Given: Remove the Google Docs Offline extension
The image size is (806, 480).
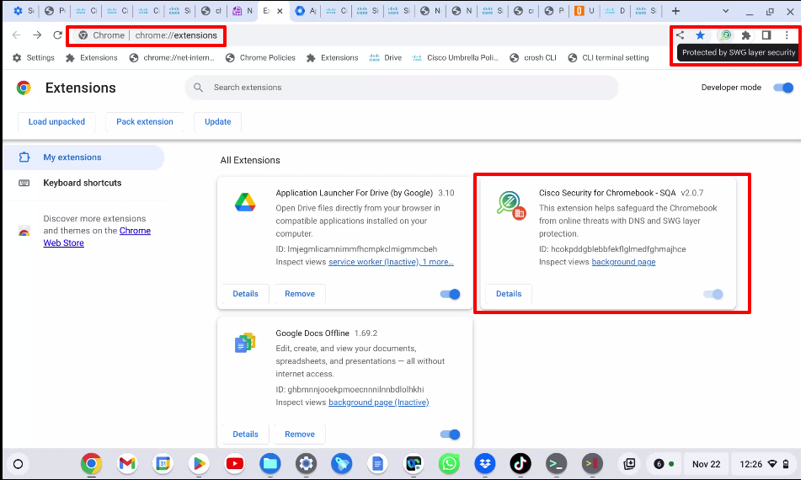Looking at the screenshot, I should coord(300,435).
